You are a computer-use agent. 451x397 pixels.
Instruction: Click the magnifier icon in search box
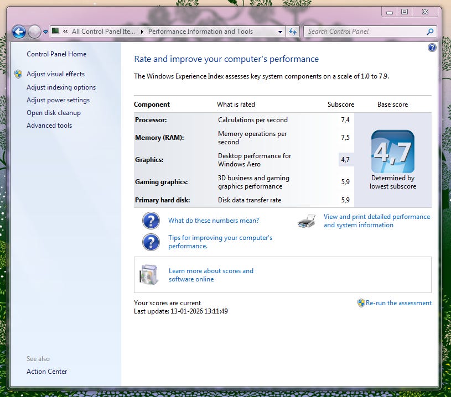pos(430,32)
